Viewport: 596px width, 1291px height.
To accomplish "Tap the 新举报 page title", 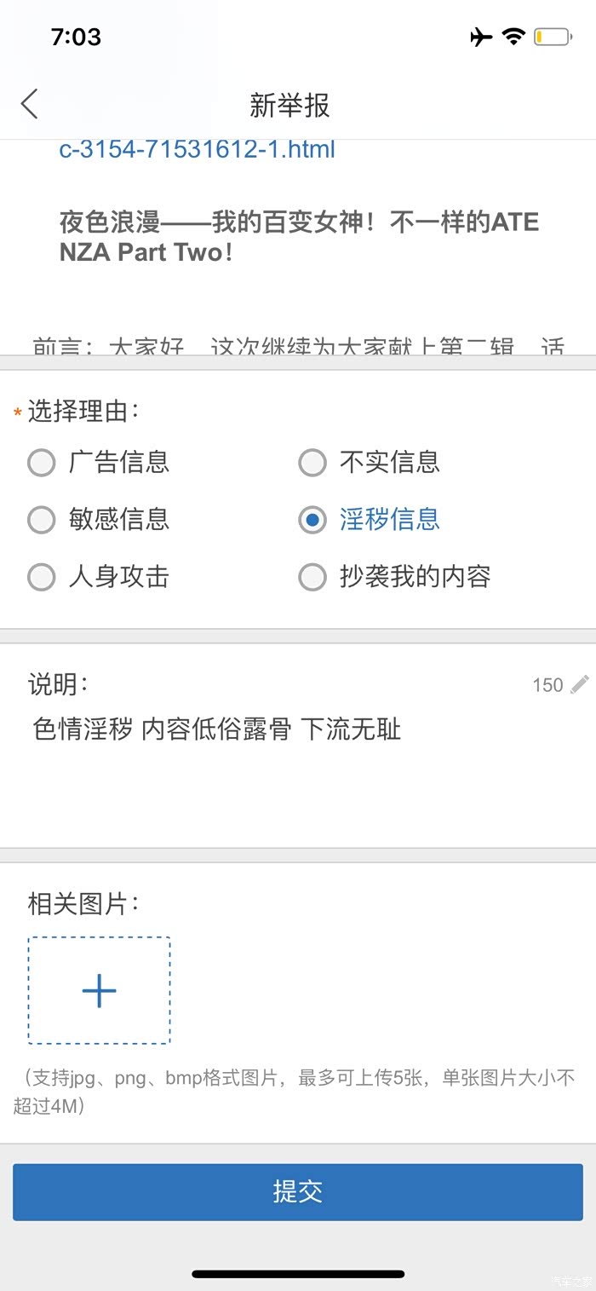I will 289,105.
